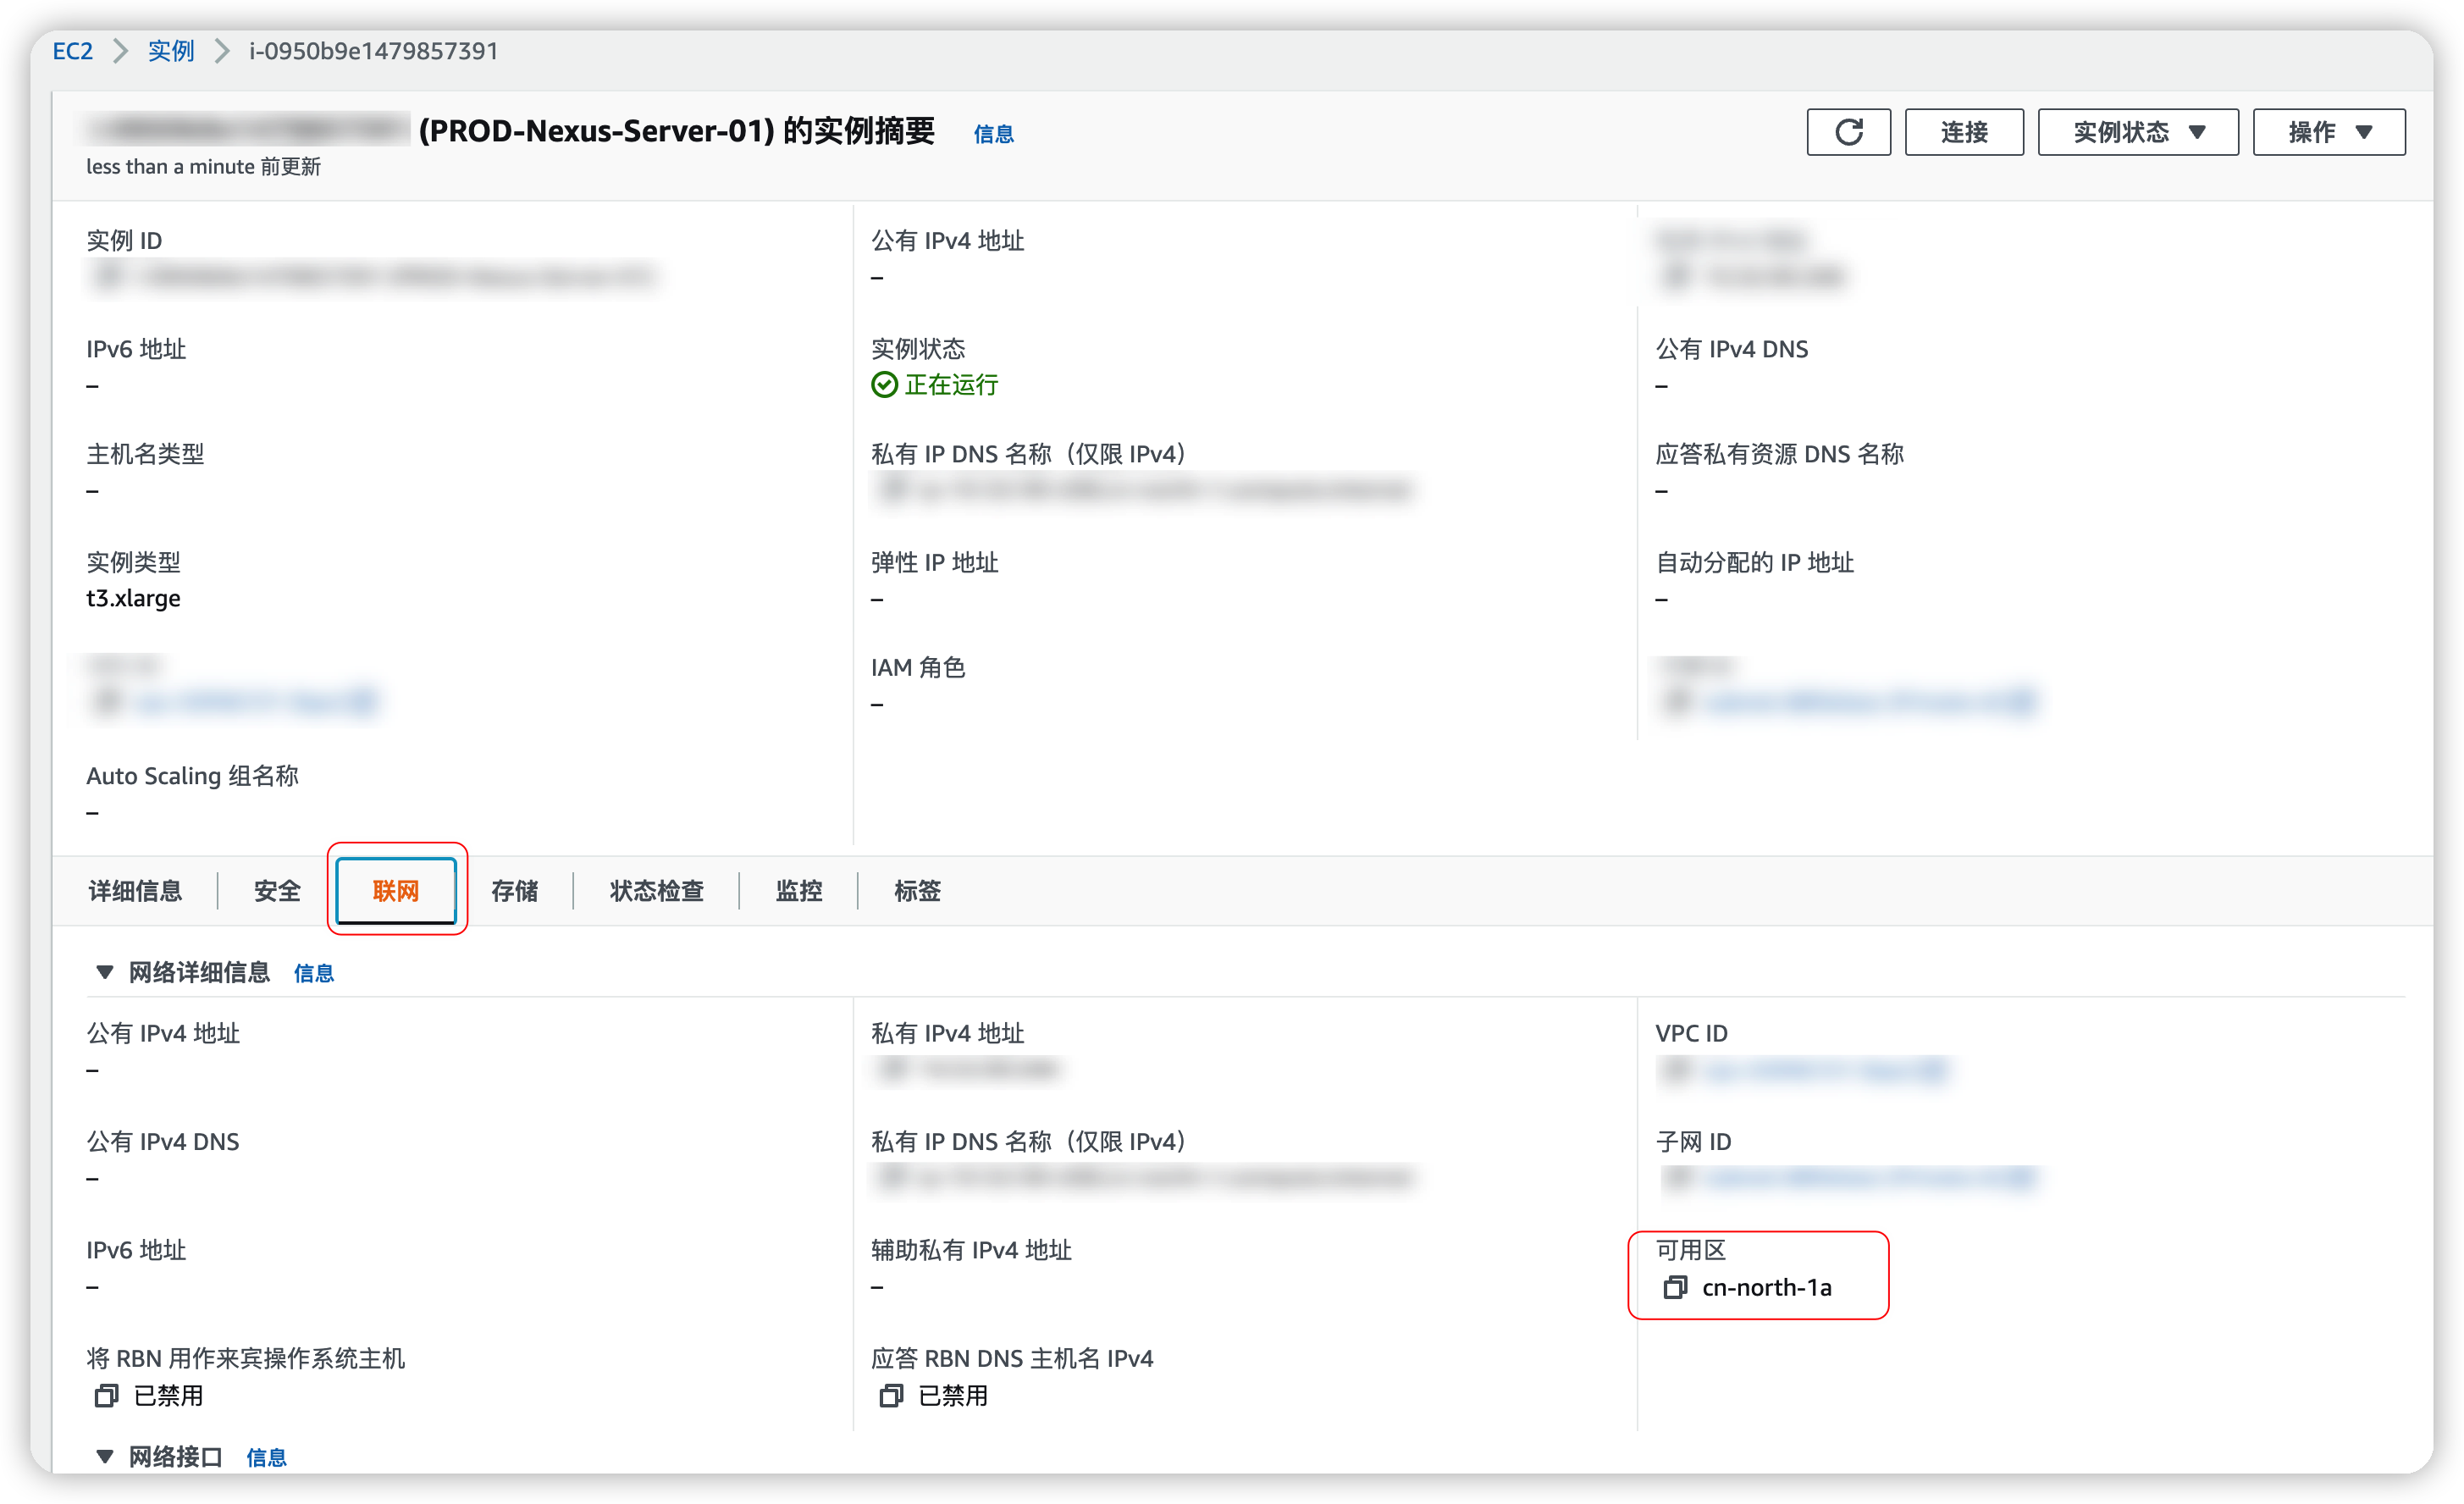The height and width of the screenshot is (1504, 2464).
Task: Open the 实例 breadcrumb link
Action: pyautogui.click(x=170, y=50)
